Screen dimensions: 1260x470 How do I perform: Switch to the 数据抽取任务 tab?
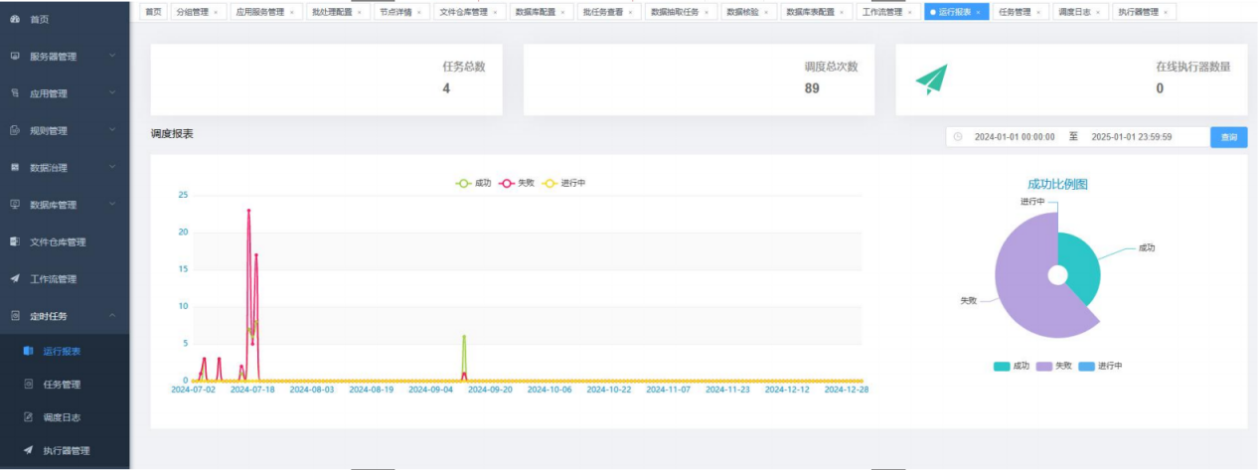[x=675, y=12]
